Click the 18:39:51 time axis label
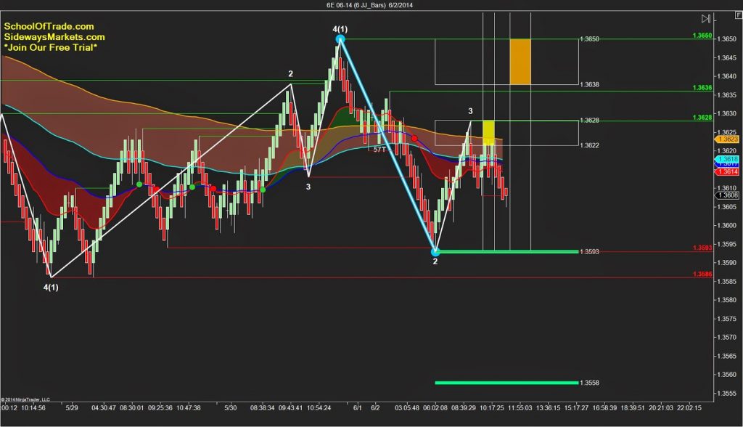The width and height of the screenshot is (743, 427). (x=633, y=408)
